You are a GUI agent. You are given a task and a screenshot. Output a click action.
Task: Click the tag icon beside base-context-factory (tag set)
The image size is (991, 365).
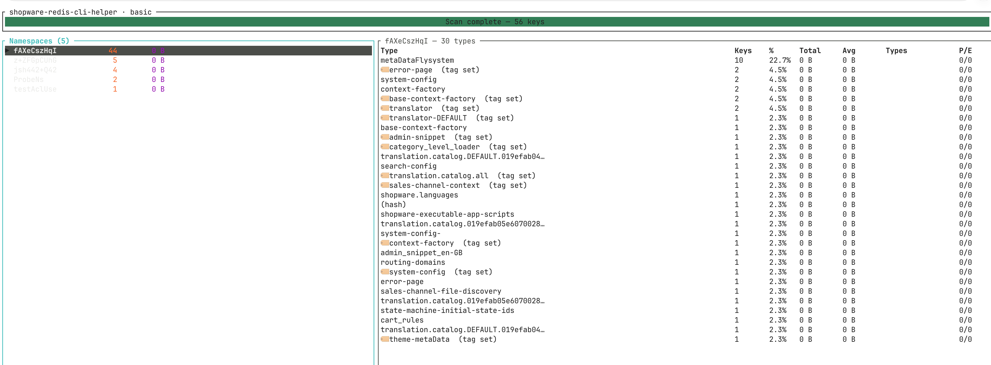385,98
